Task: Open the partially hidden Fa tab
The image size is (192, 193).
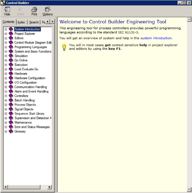Action: (43, 22)
